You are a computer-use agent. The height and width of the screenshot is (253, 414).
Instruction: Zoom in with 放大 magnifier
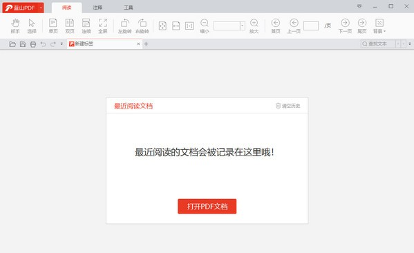254,26
